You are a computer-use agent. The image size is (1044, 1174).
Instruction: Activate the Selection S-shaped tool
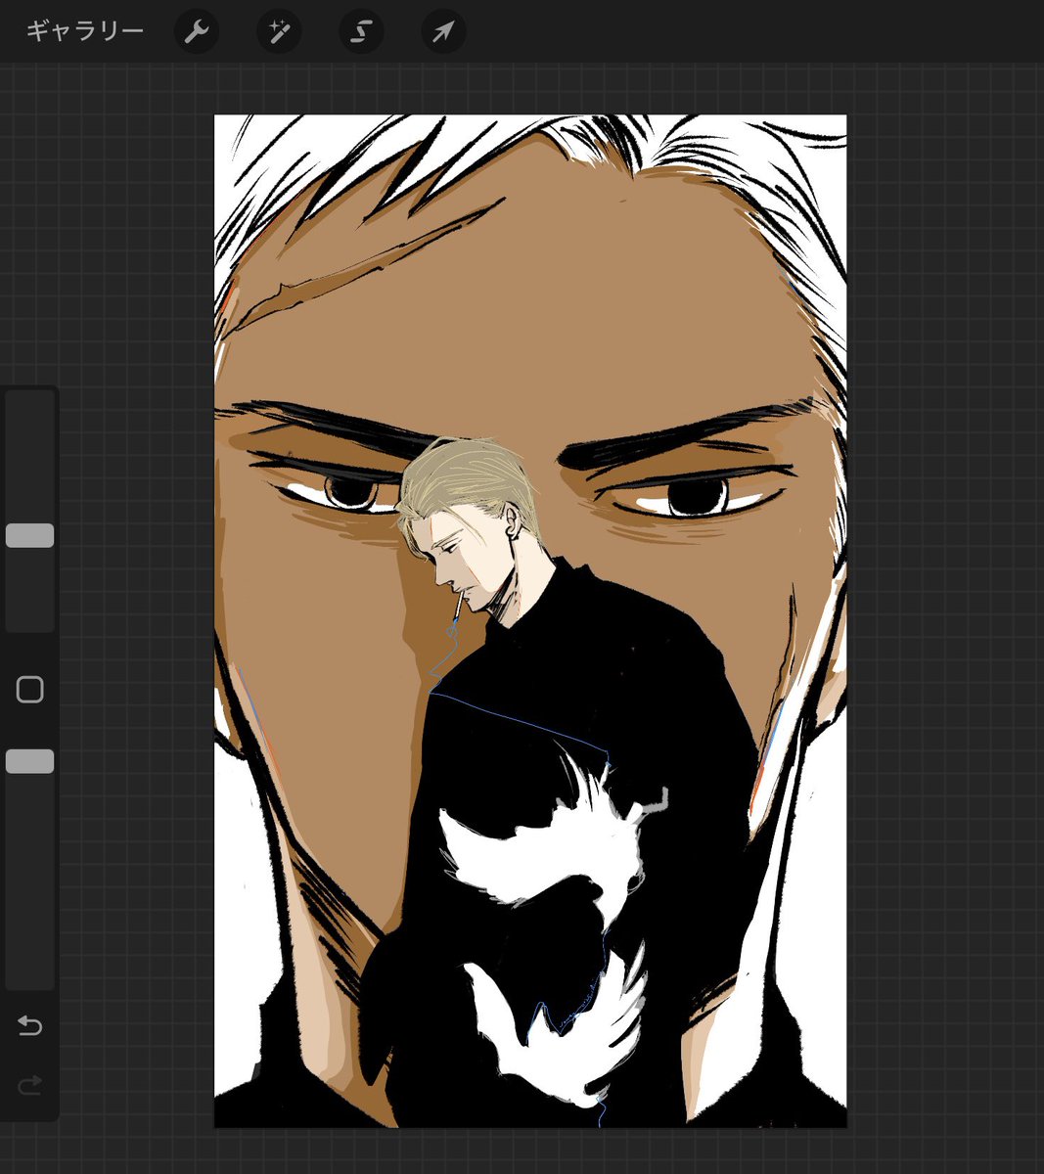tap(361, 32)
